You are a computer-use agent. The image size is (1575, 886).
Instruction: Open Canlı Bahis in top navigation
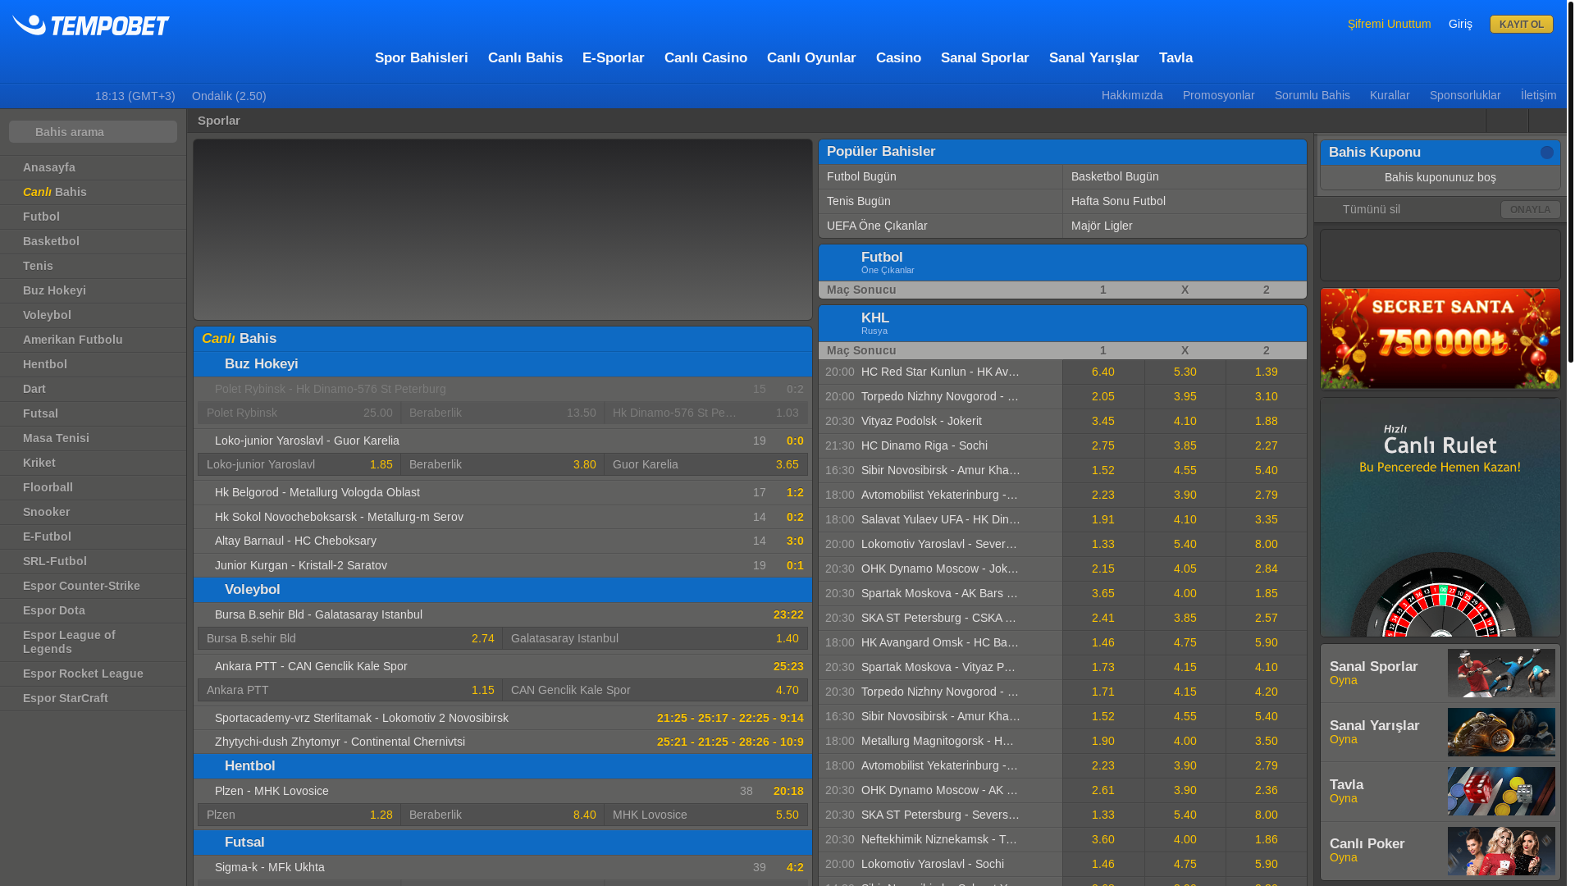(x=525, y=58)
